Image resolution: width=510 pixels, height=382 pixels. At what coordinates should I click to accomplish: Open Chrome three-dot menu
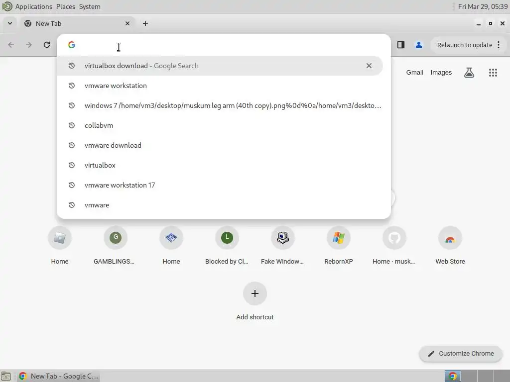(x=499, y=45)
